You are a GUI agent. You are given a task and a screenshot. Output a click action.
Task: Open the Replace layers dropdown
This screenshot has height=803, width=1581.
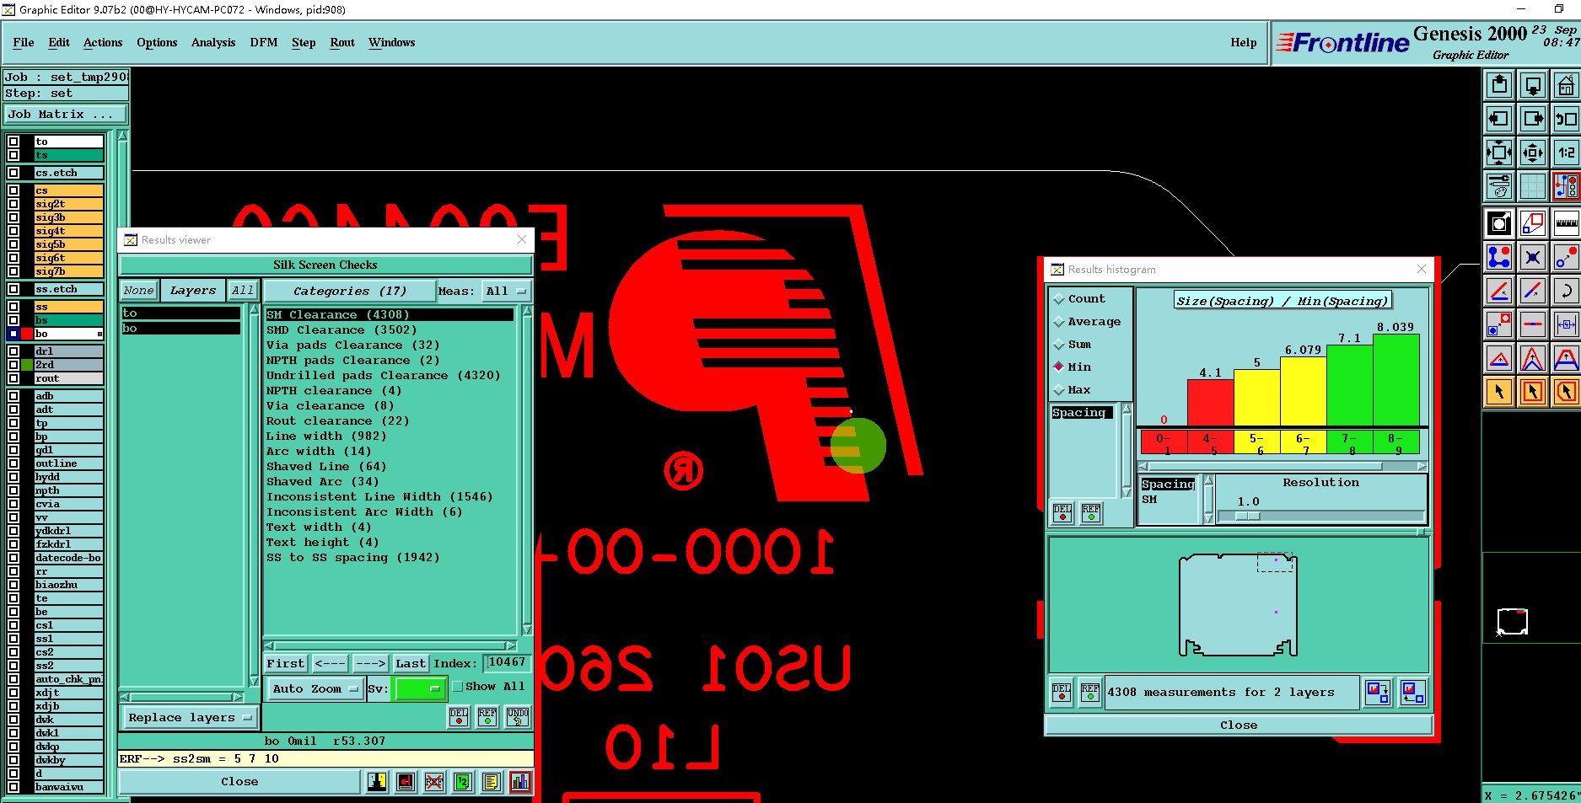coord(189,718)
